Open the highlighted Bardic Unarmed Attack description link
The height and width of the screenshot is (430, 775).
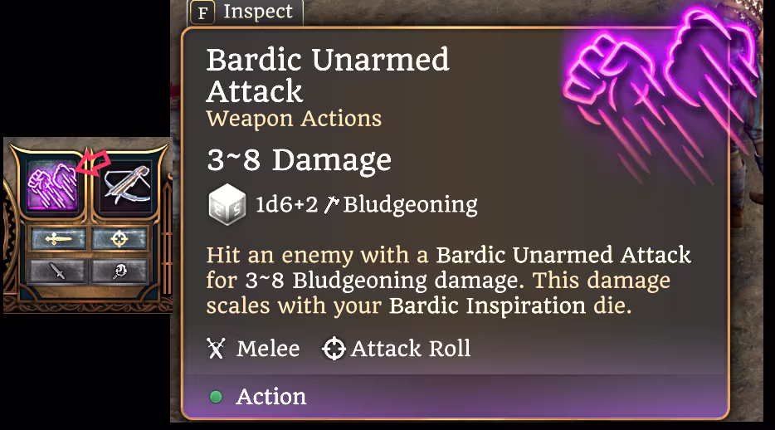coord(563,256)
